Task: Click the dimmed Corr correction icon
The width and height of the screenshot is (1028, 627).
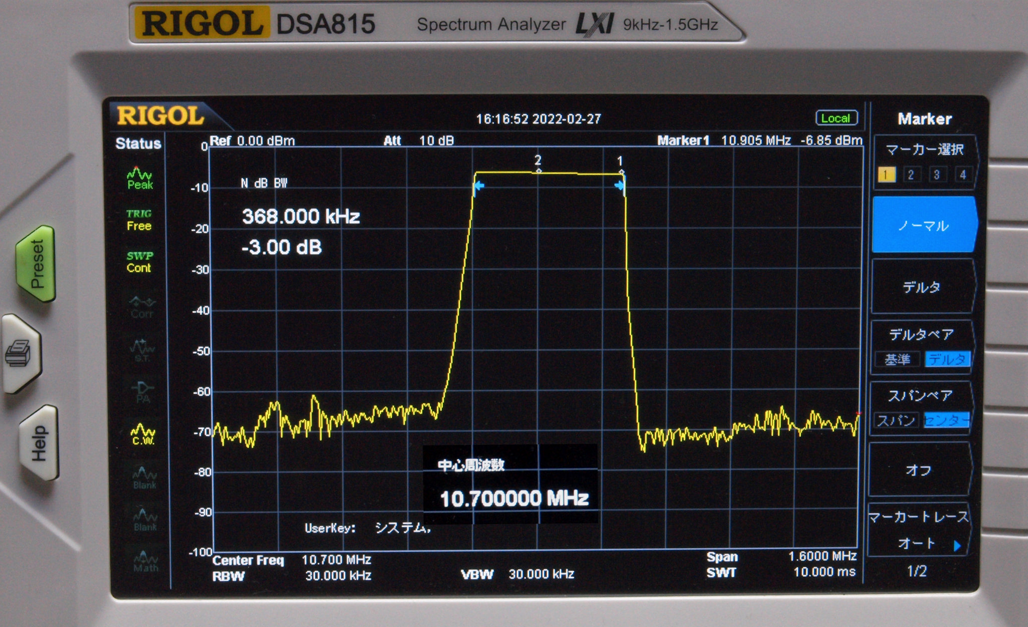Action: (x=142, y=307)
